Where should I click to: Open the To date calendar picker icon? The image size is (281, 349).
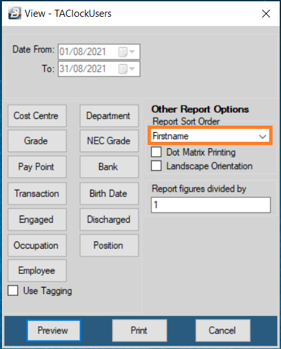127,69
